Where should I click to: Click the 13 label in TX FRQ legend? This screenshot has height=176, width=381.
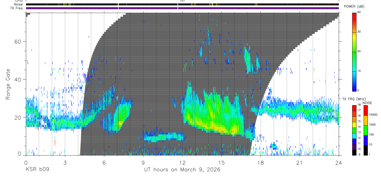pos(358,132)
